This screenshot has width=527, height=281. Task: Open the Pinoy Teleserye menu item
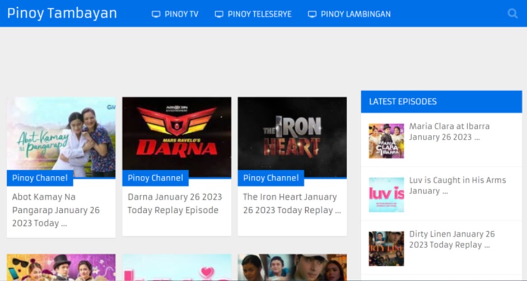(x=259, y=14)
